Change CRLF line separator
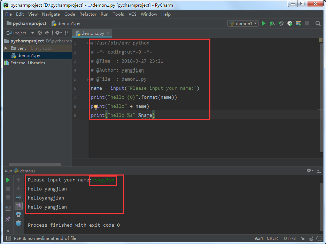This screenshot has width=326, height=244. [273, 238]
